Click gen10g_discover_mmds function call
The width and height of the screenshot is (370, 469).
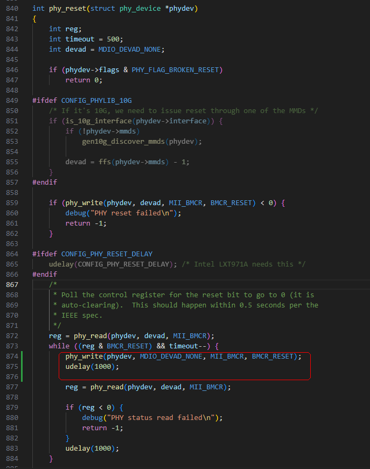pos(123,142)
